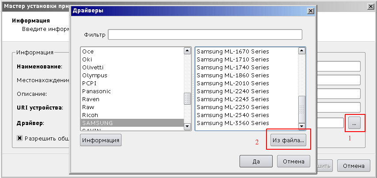The height and width of the screenshot is (178, 377).
Task: Toggle the Разрешить общий доступ checkbox
Action: pos(20,138)
